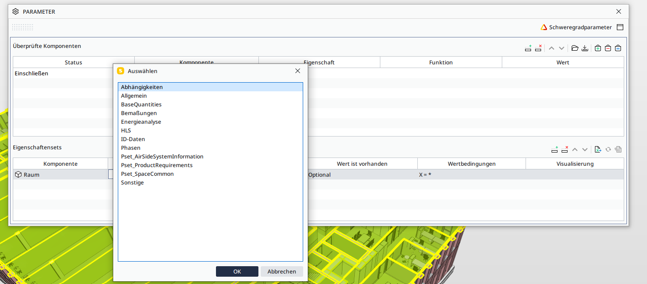The image size is (647, 284).
Task: Close the PARAMETER window
Action: click(619, 11)
